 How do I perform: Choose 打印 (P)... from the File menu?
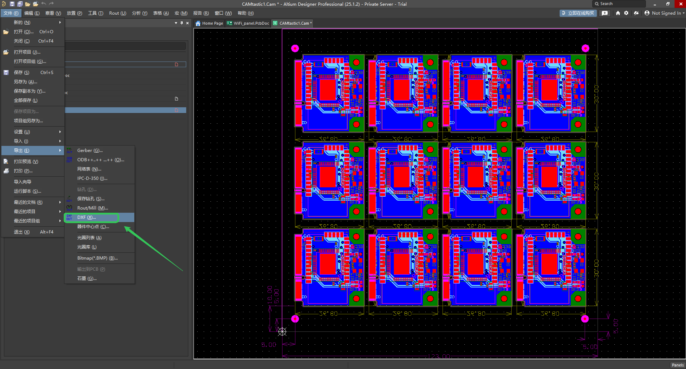33,171
